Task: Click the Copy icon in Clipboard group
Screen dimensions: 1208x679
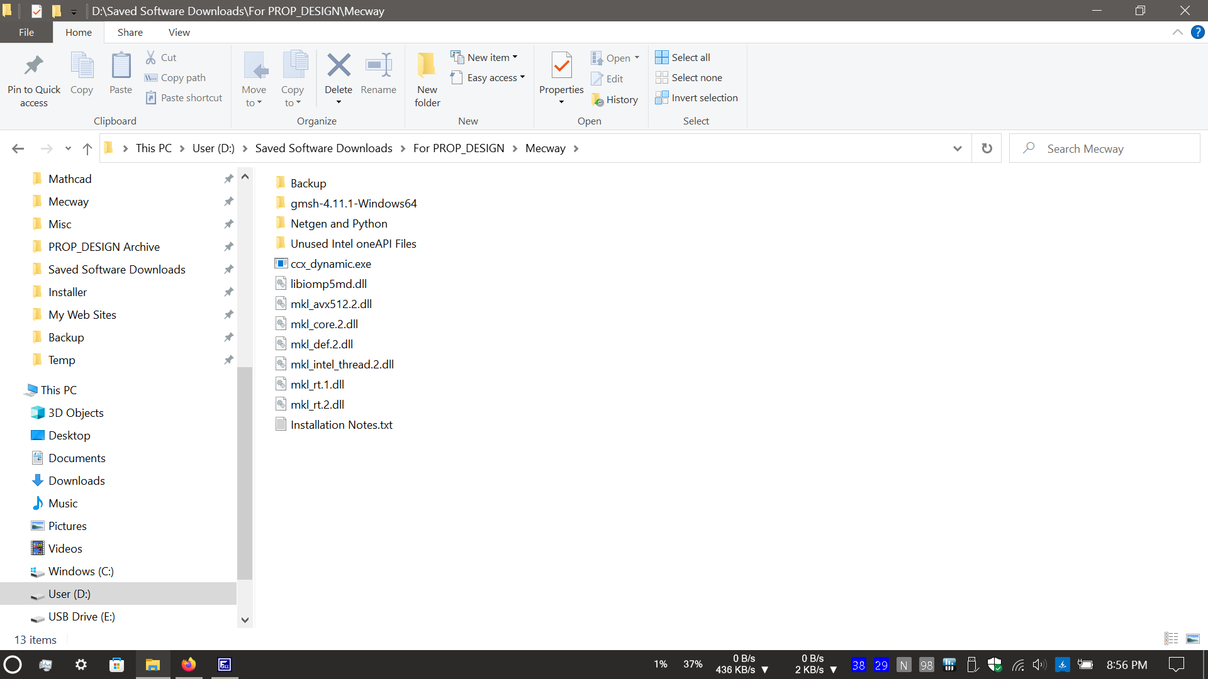Action: pyautogui.click(x=82, y=66)
